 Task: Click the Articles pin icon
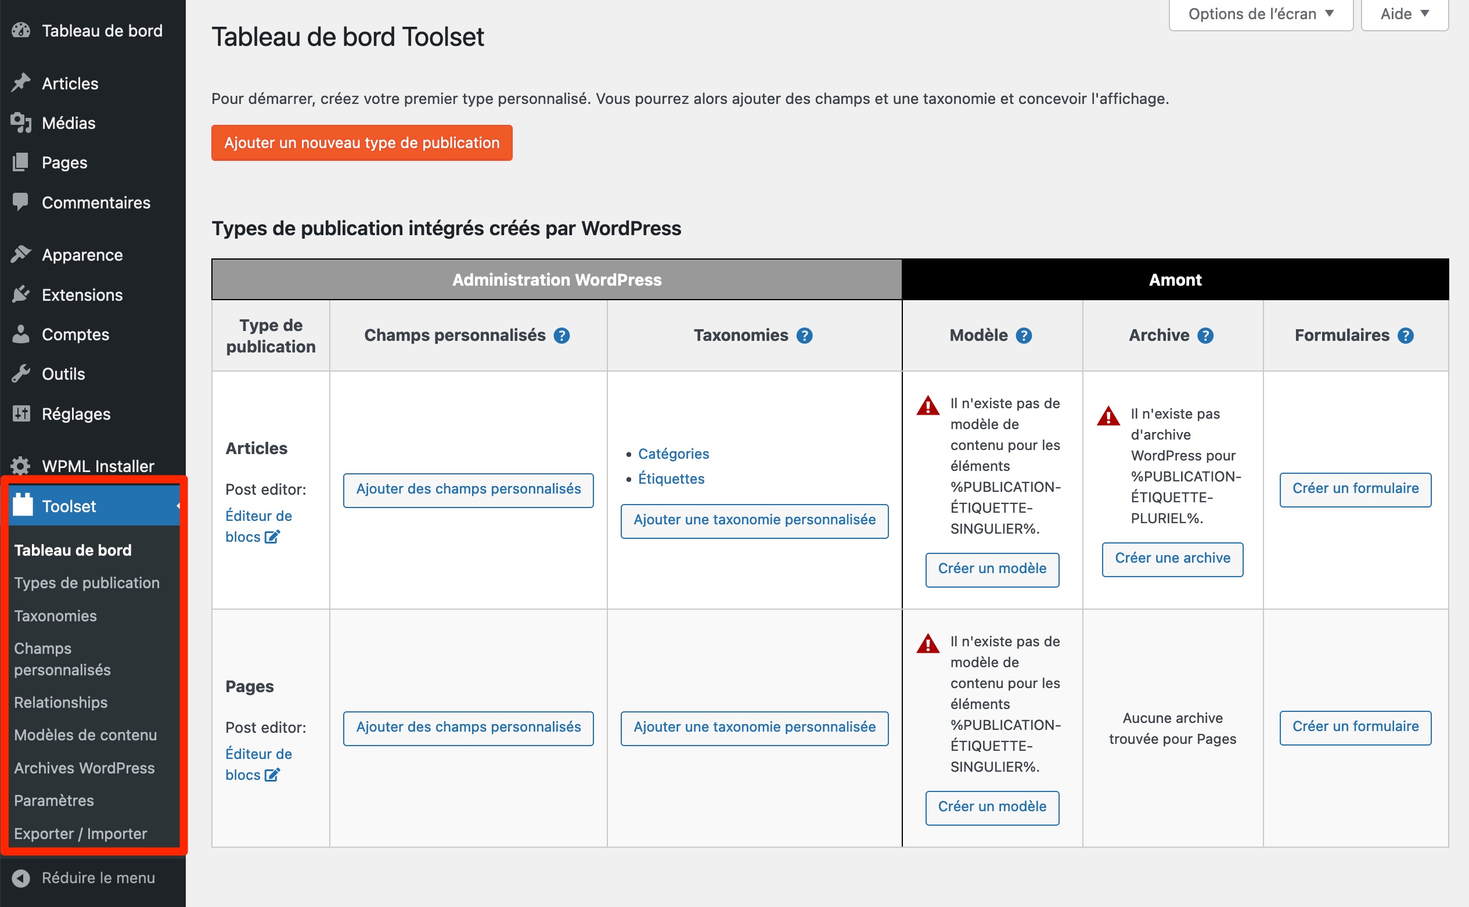21,84
